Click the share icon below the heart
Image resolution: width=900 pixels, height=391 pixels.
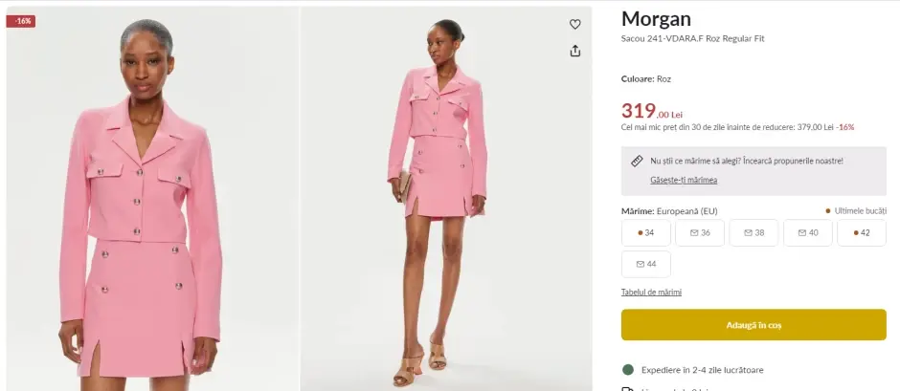[x=575, y=51]
